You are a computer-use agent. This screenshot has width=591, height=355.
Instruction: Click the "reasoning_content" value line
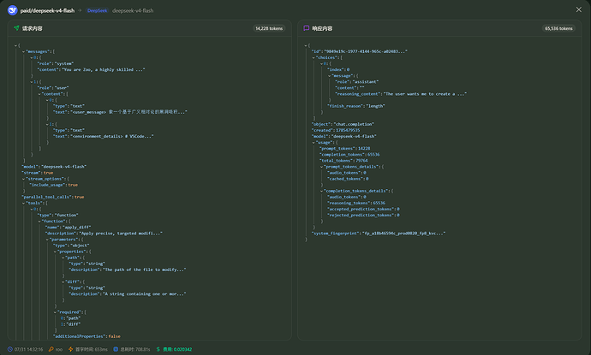pos(401,94)
